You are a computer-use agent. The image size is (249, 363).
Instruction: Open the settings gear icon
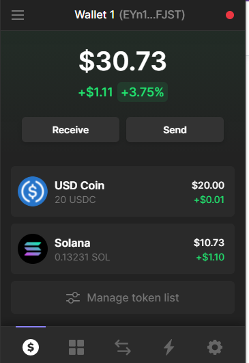(x=215, y=347)
